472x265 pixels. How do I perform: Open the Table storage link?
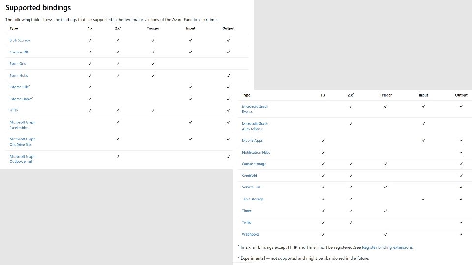253,199
